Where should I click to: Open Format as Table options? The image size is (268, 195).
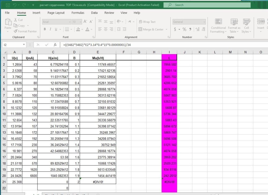tap(233, 26)
